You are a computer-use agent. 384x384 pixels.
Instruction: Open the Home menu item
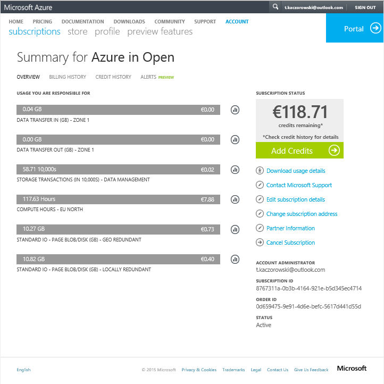coord(16,22)
